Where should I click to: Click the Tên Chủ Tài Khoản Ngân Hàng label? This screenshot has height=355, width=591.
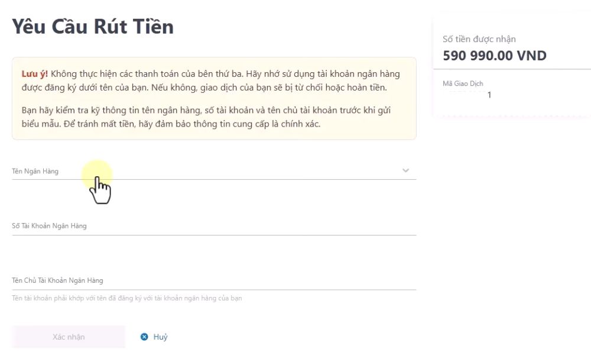pyautogui.click(x=57, y=280)
